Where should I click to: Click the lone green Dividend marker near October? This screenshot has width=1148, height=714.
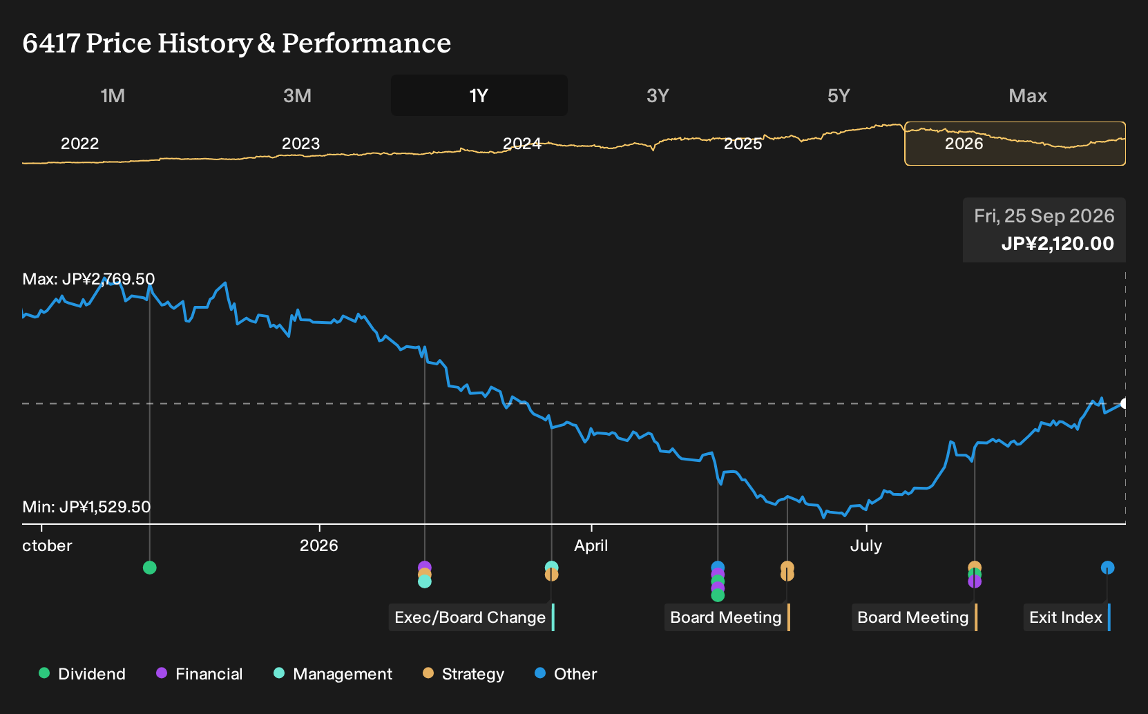(x=150, y=568)
